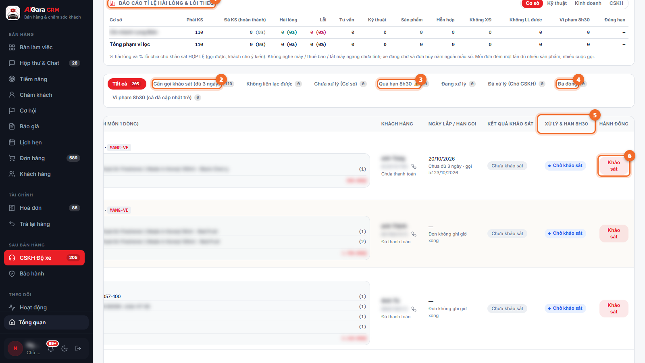
Task: Open Cơ hội opportunities page
Action: [x=44, y=111]
